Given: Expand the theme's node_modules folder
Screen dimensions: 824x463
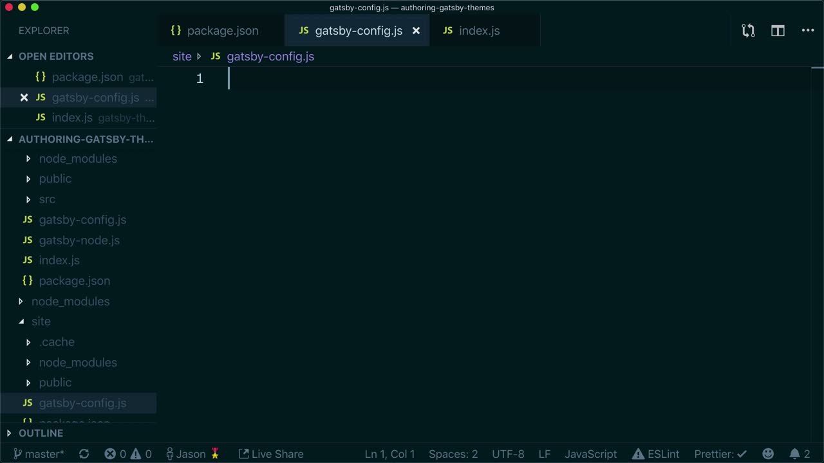Looking at the screenshot, I should (x=78, y=158).
